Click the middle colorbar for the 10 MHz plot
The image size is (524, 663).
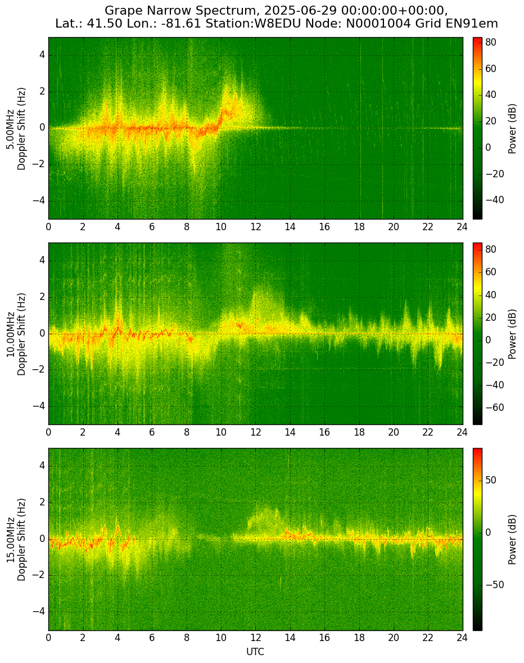coord(477,334)
